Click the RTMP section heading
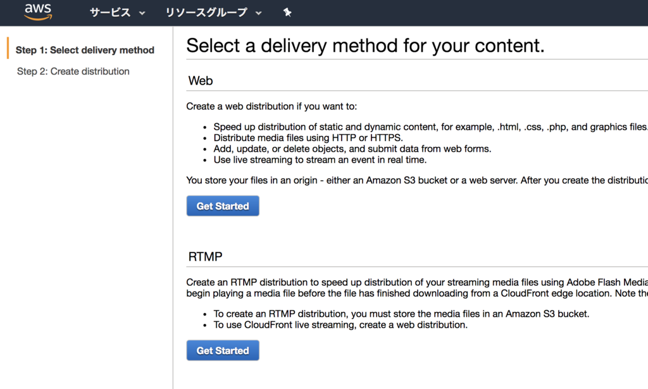The height and width of the screenshot is (389, 648). point(206,257)
